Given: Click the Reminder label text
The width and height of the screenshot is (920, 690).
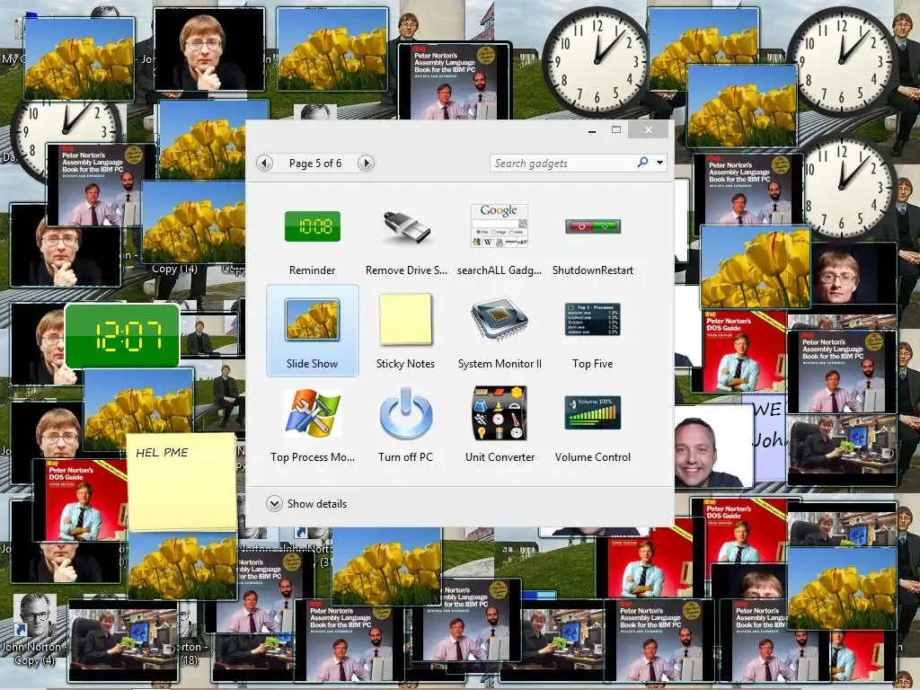Looking at the screenshot, I should click(312, 270).
